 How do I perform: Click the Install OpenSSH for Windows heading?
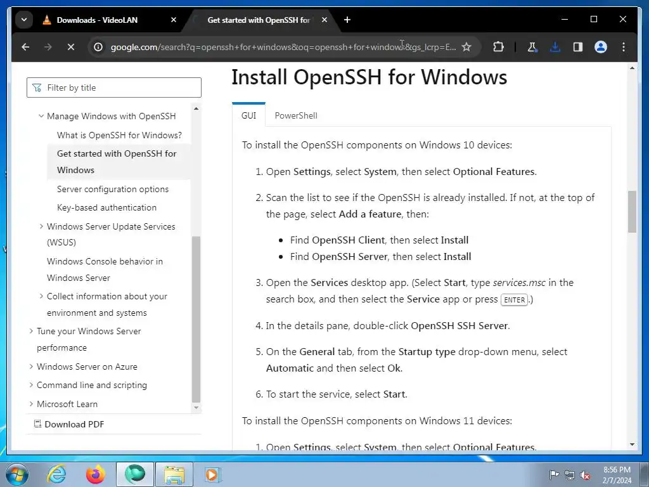[x=369, y=77]
